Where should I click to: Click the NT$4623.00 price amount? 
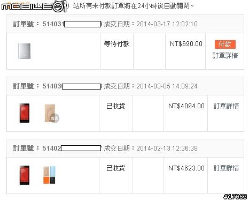pyautogui.click(x=186, y=168)
